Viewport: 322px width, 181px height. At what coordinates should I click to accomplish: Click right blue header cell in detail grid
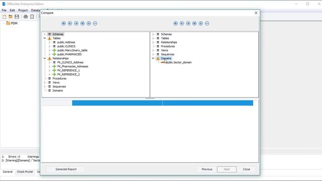tap(208, 103)
